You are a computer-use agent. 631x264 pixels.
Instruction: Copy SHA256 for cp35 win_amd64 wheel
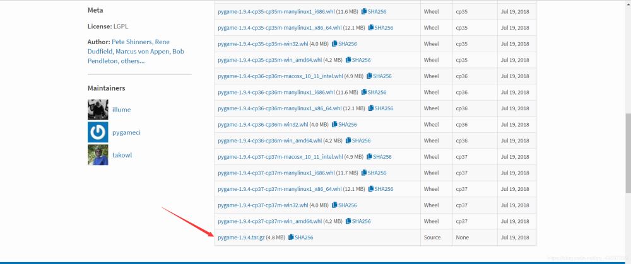pyautogui.click(x=358, y=60)
